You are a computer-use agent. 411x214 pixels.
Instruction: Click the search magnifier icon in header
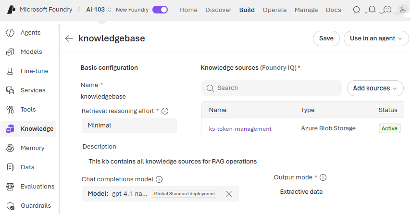pos(357,10)
